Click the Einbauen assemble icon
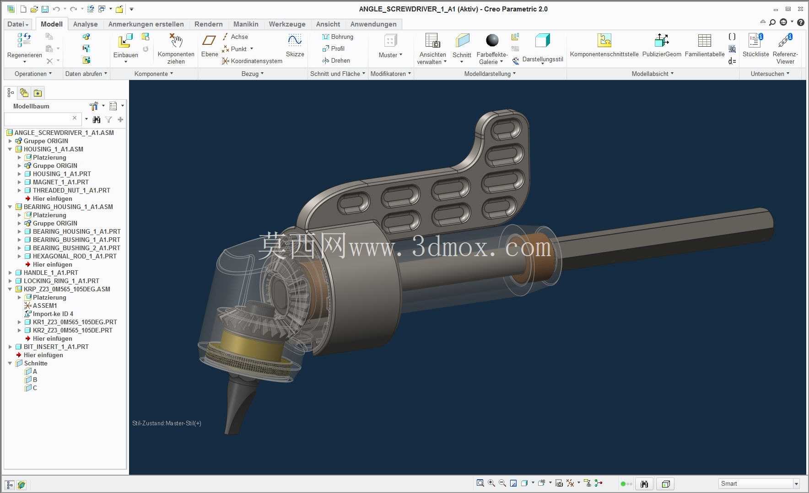The width and height of the screenshot is (809, 493). coord(125,41)
